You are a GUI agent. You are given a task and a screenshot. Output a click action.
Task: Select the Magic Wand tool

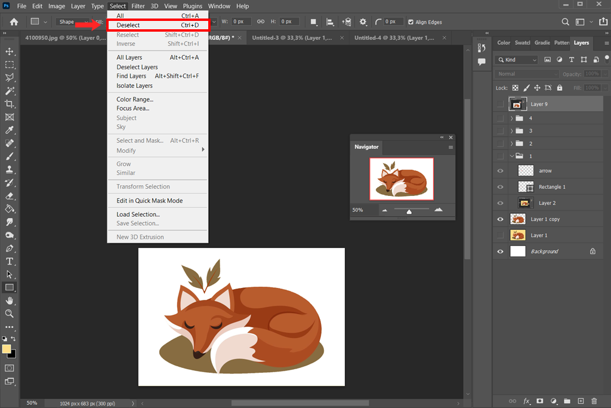click(10, 91)
